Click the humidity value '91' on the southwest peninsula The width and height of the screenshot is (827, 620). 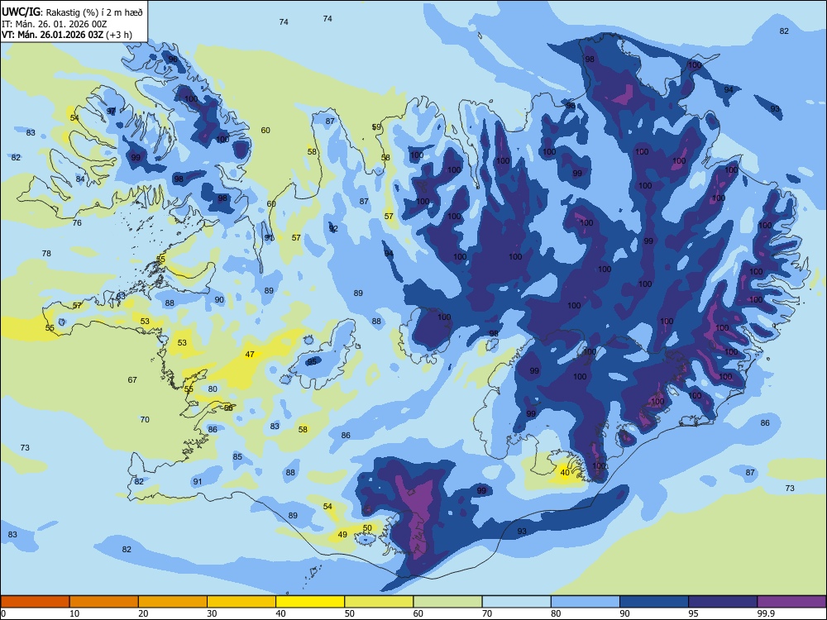click(198, 481)
